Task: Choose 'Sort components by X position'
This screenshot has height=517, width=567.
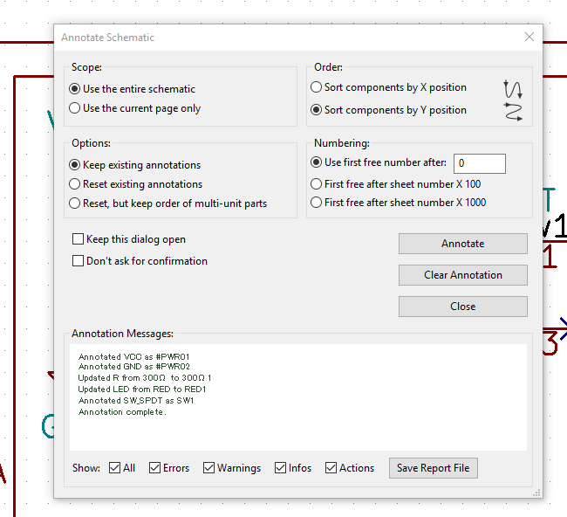Action: tap(388, 87)
